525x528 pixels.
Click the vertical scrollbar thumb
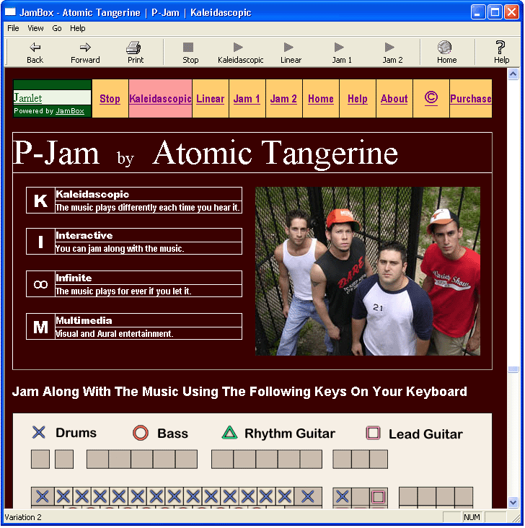[x=513, y=369]
